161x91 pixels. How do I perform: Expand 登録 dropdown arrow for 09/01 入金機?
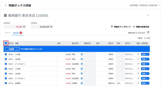click(148, 54)
